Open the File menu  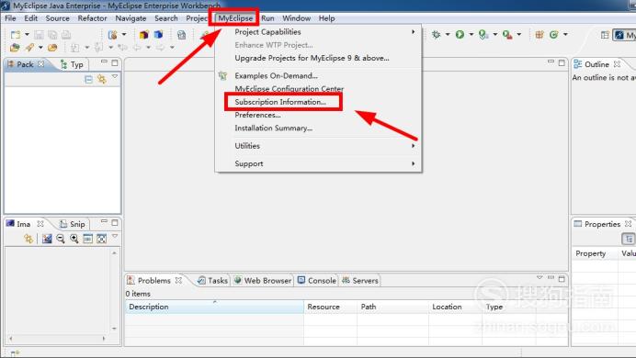coord(10,18)
